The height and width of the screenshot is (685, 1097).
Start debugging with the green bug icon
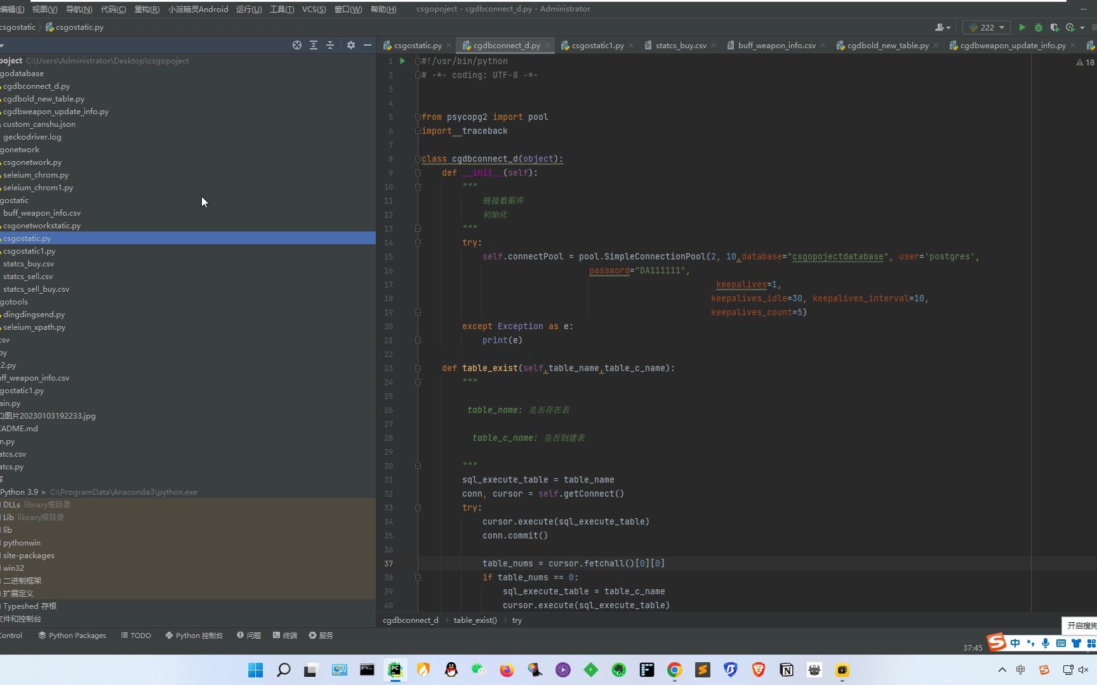[1039, 27]
